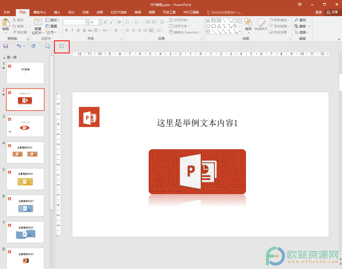The image size is (342, 269).
Task: Justify text in paragraph group
Action: 145,30
